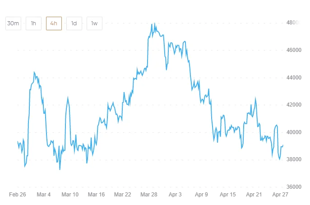Select the 1w timeframe button

(x=94, y=23)
